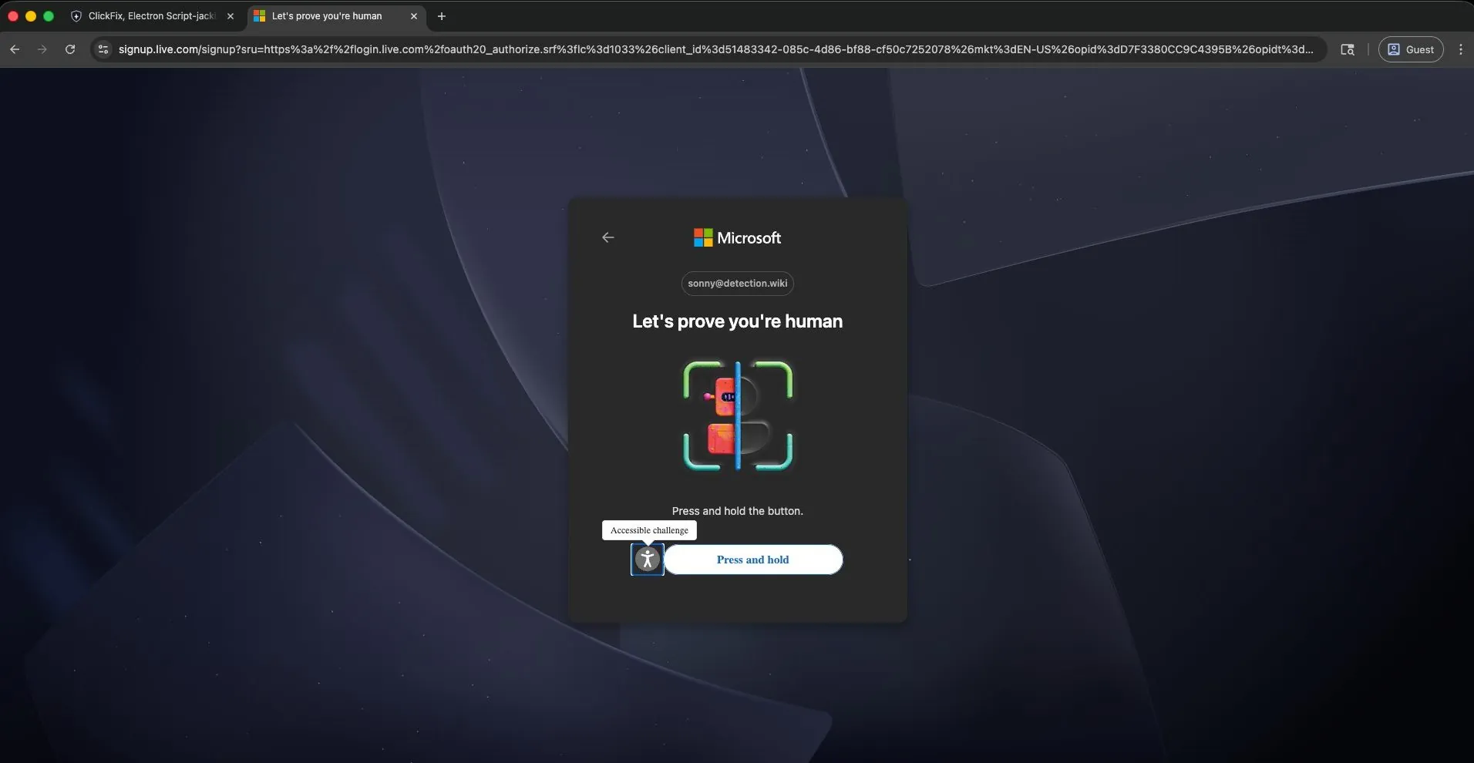
Task: Click the yellow minimize window button
Action: [31, 16]
